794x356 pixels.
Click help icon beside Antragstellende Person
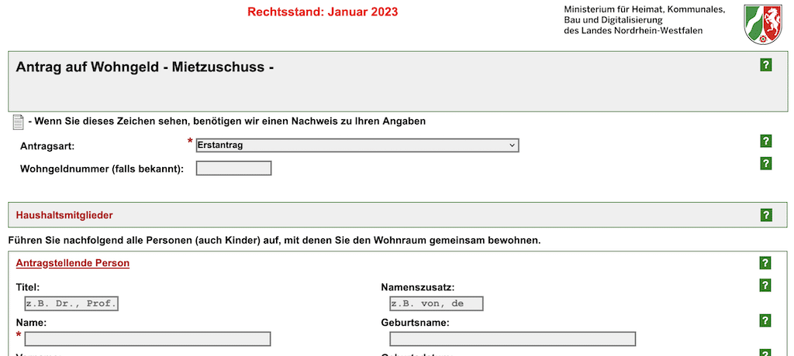pos(765,263)
